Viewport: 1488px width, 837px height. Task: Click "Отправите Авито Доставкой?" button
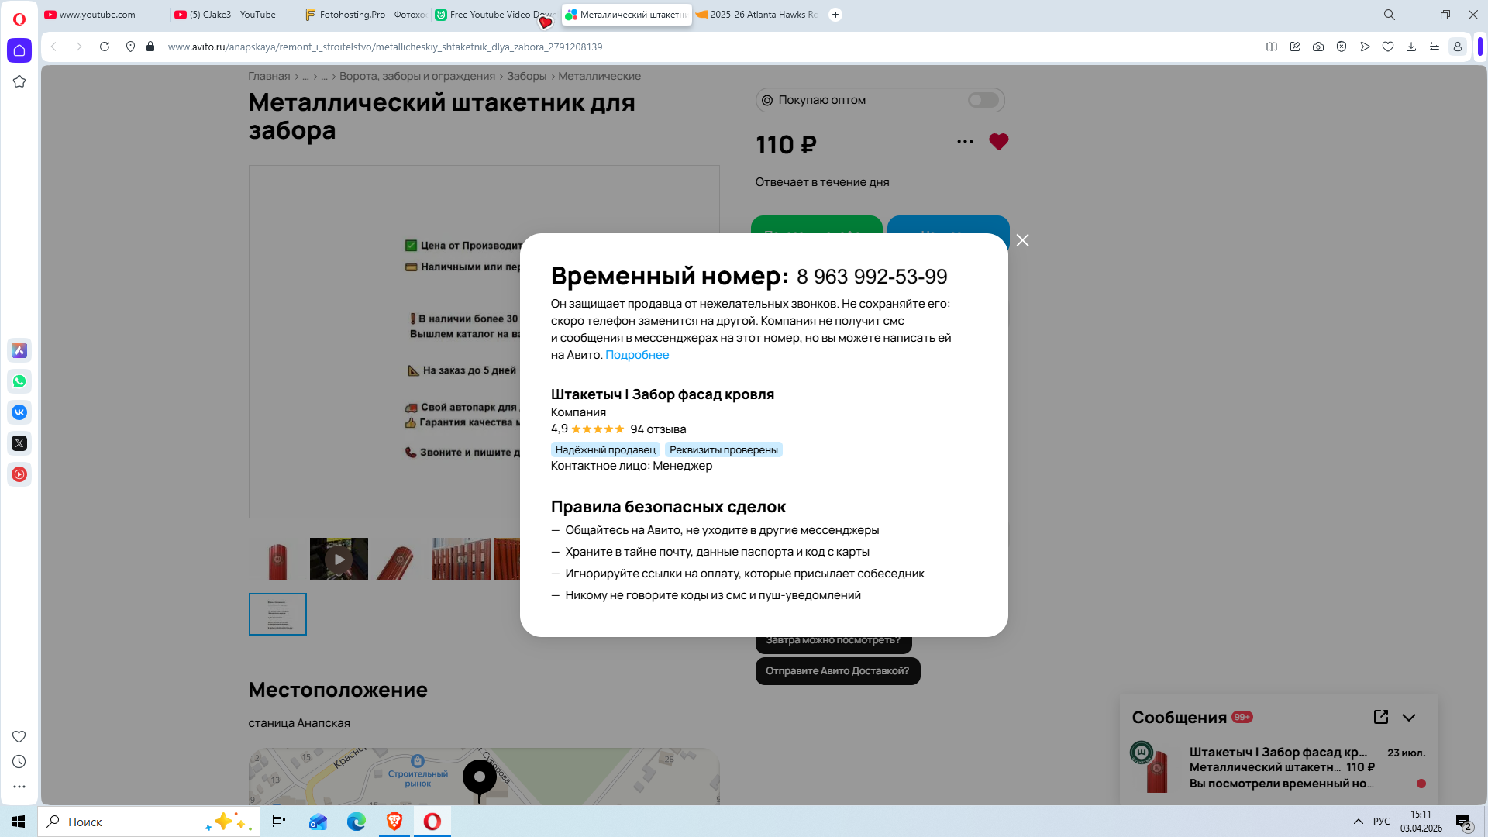[x=837, y=671]
